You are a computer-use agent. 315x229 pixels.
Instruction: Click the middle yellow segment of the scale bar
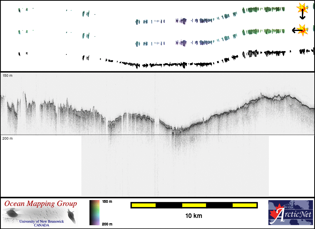coord(194,205)
